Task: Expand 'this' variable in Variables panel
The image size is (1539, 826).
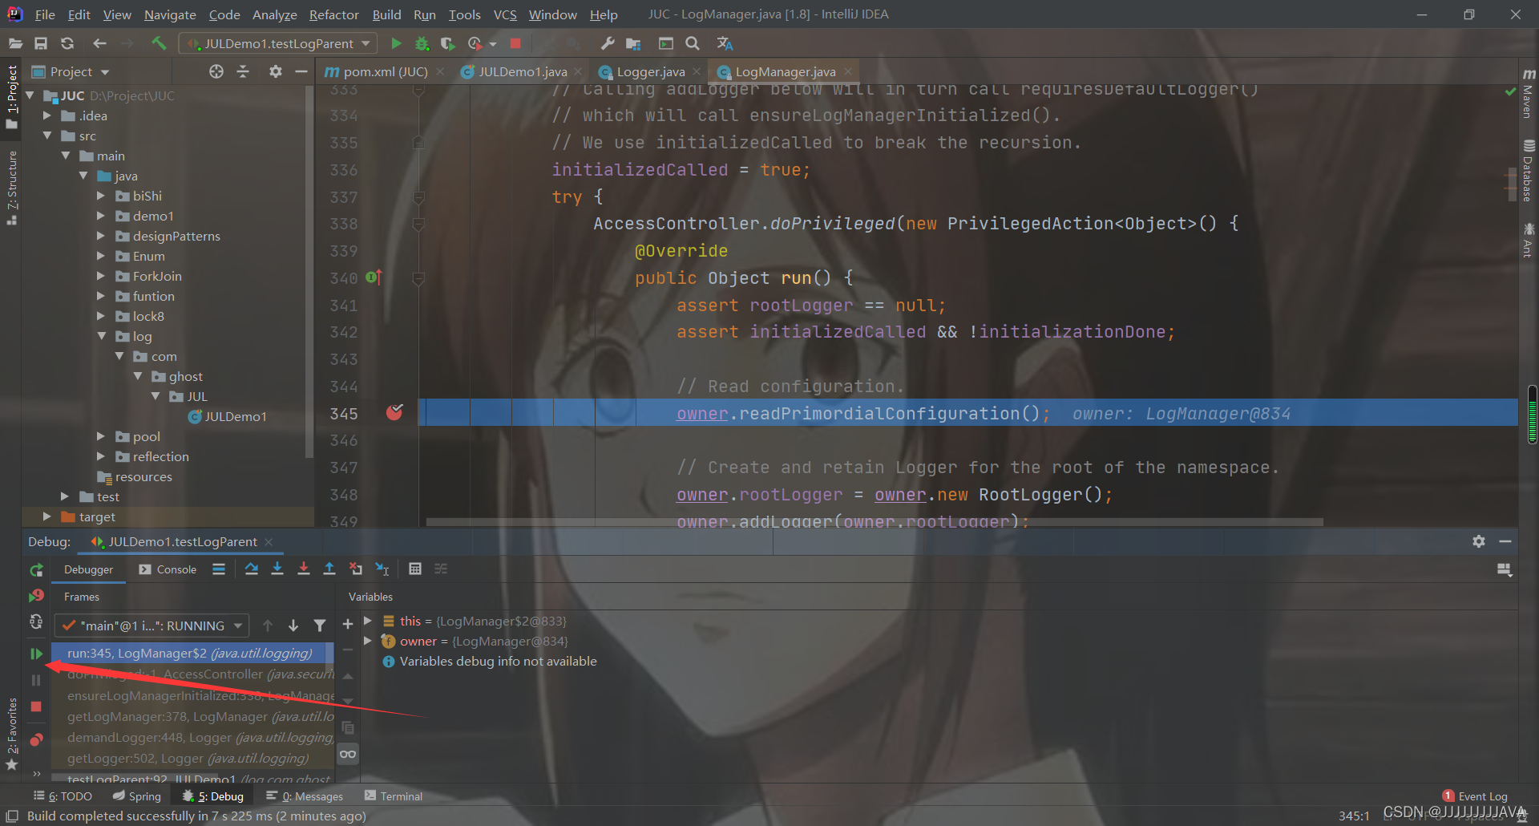Action: pyautogui.click(x=368, y=621)
